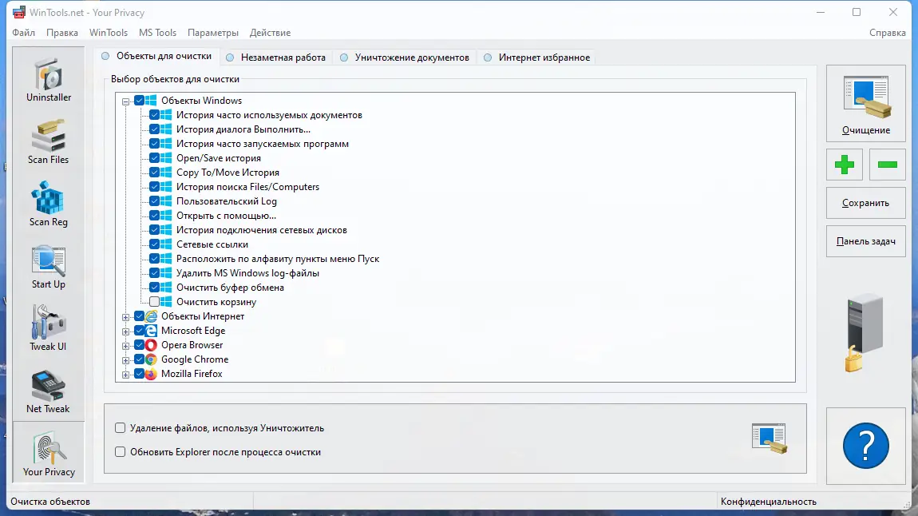Click the green plus add button

(x=845, y=165)
